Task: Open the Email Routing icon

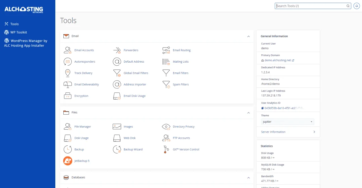Action: (x=166, y=50)
